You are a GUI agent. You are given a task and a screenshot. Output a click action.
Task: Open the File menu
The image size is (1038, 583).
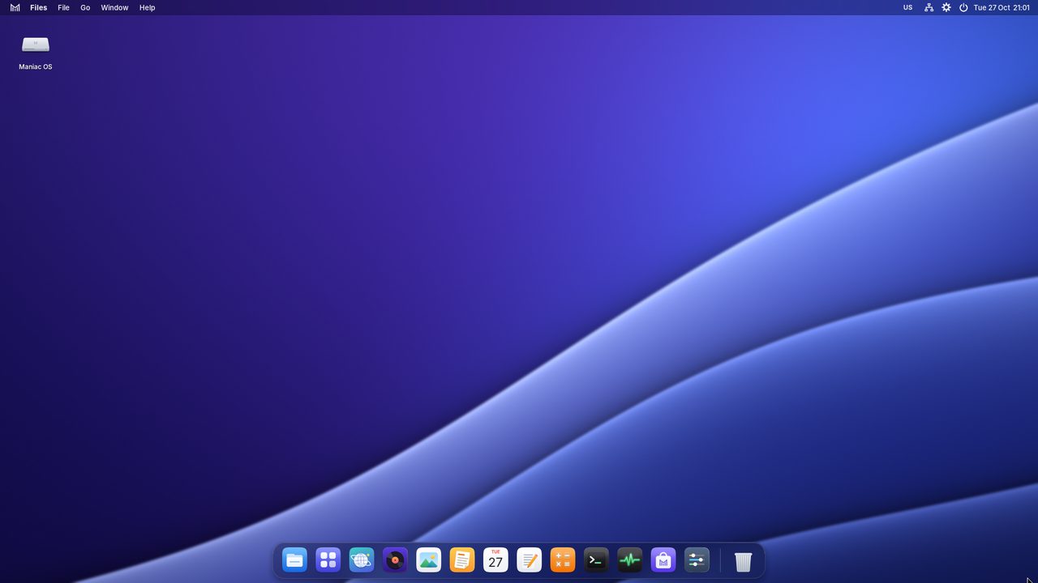click(x=63, y=7)
